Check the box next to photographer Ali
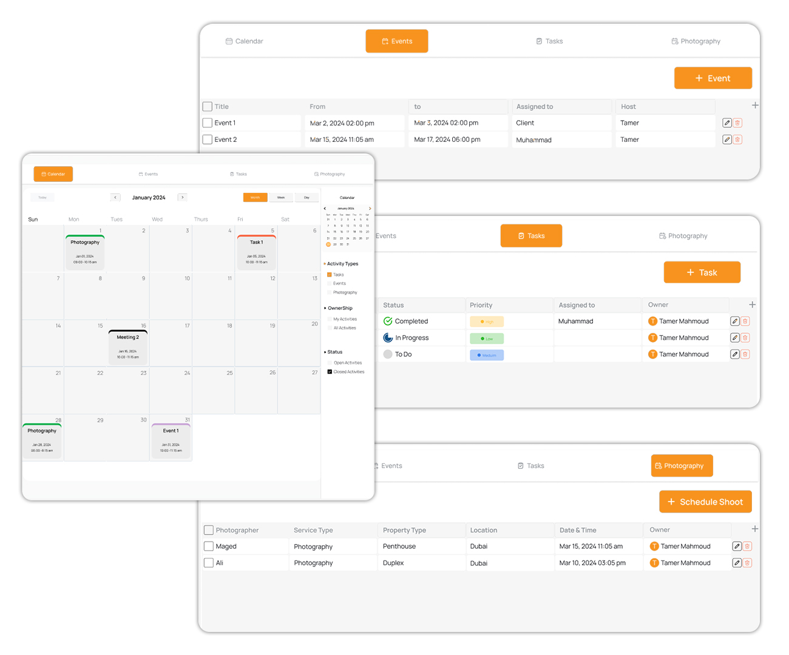Viewport: 789px width, 655px height. 209,563
